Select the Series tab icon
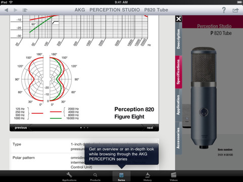243x182 pixels. point(121,176)
